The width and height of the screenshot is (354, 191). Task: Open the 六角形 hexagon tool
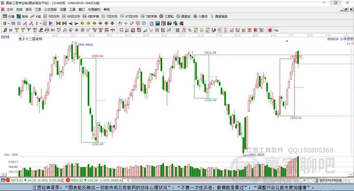(200, 17)
